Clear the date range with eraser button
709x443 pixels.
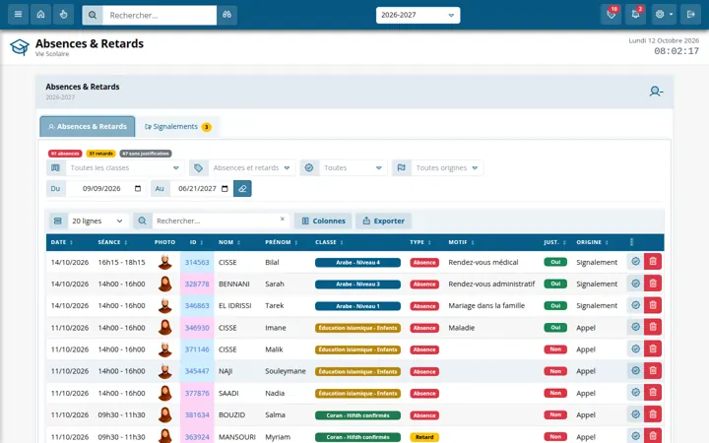click(242, 188)
